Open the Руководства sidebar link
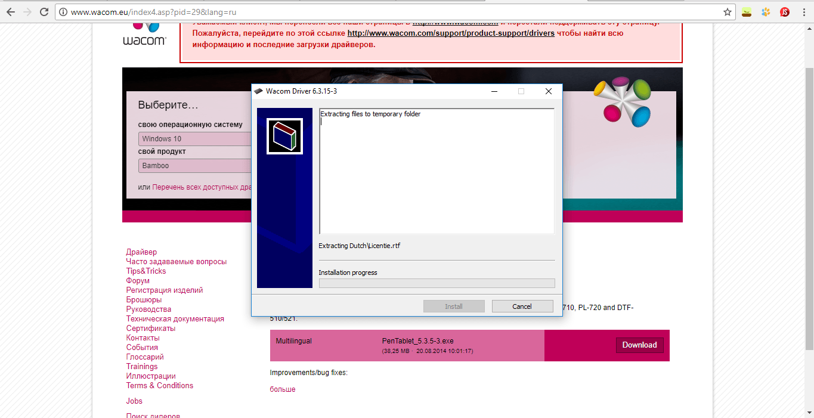This screenshot has height=418, width=814. [x=148, y=309]
